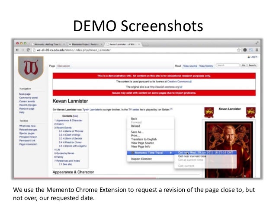Click the wiki search field
The image size is (276, 207).
tap(228, 65)
